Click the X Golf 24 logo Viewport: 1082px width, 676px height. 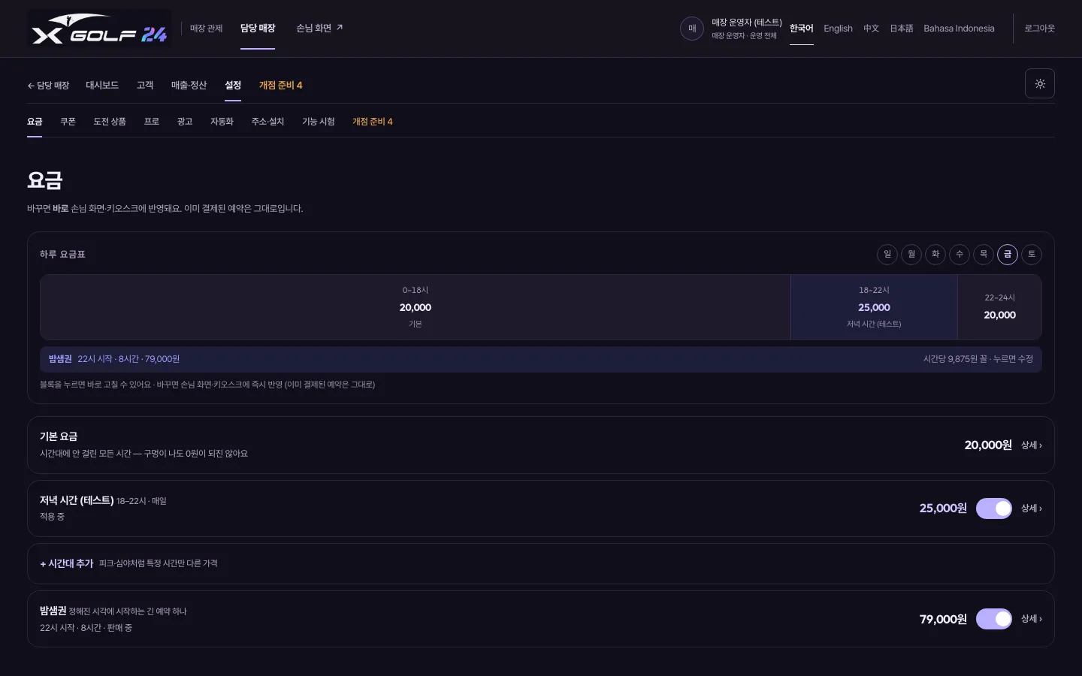99,29
